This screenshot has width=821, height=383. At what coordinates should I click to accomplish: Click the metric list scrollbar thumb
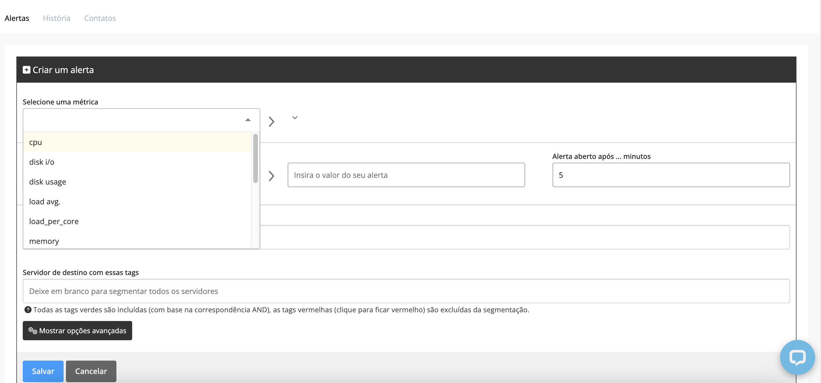click(255, 158)
